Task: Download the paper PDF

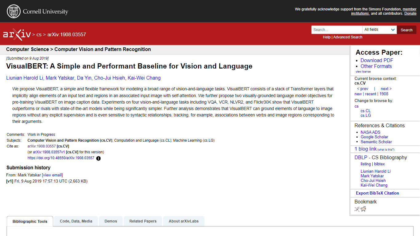Action: pos(377,60)
